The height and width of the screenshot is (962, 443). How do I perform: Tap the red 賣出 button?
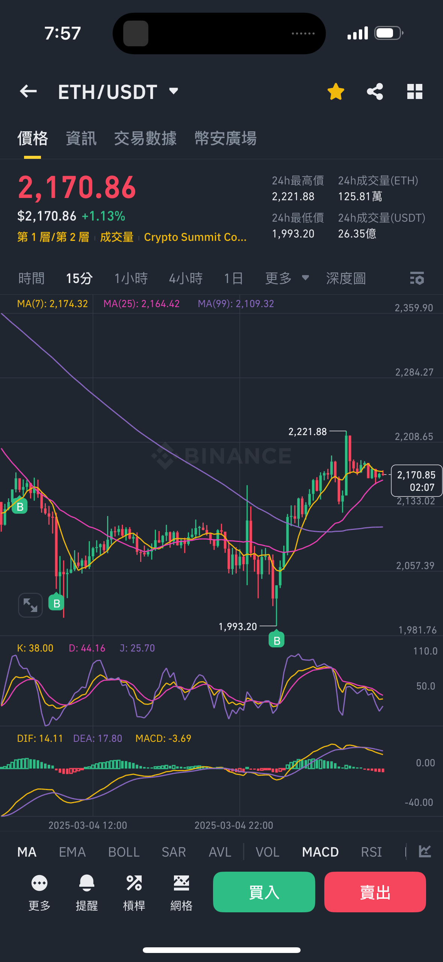[x=375, y=892]
